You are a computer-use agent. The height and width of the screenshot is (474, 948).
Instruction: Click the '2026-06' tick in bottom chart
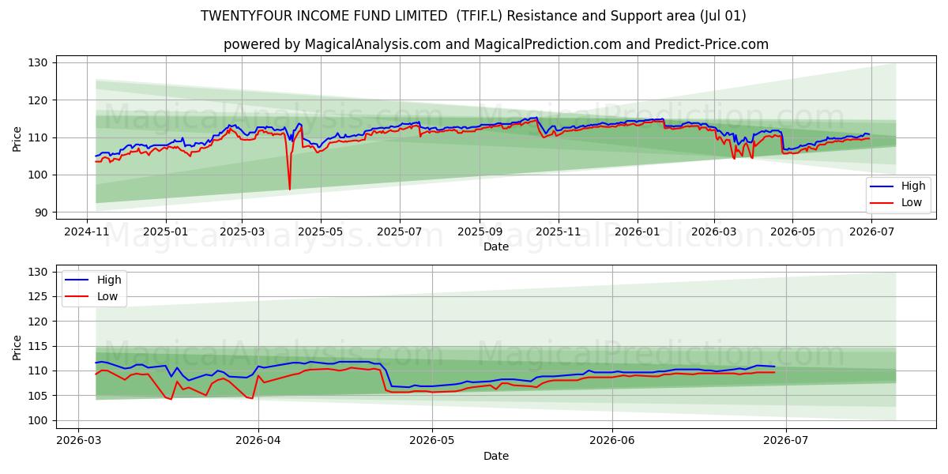[x=612, y=440]
